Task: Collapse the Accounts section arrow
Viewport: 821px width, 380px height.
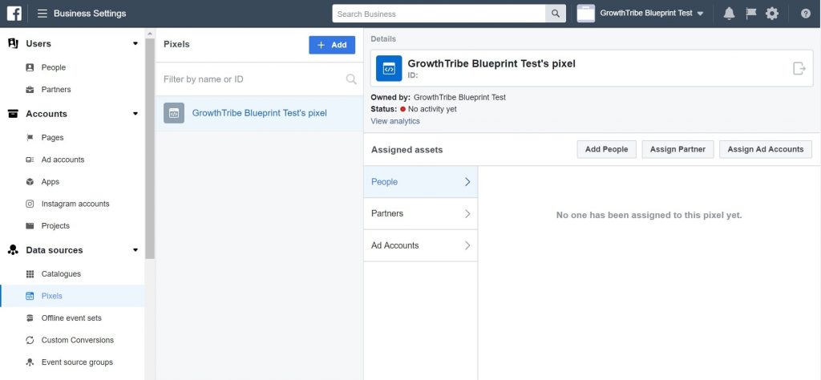Action: [x=135, y=114]
